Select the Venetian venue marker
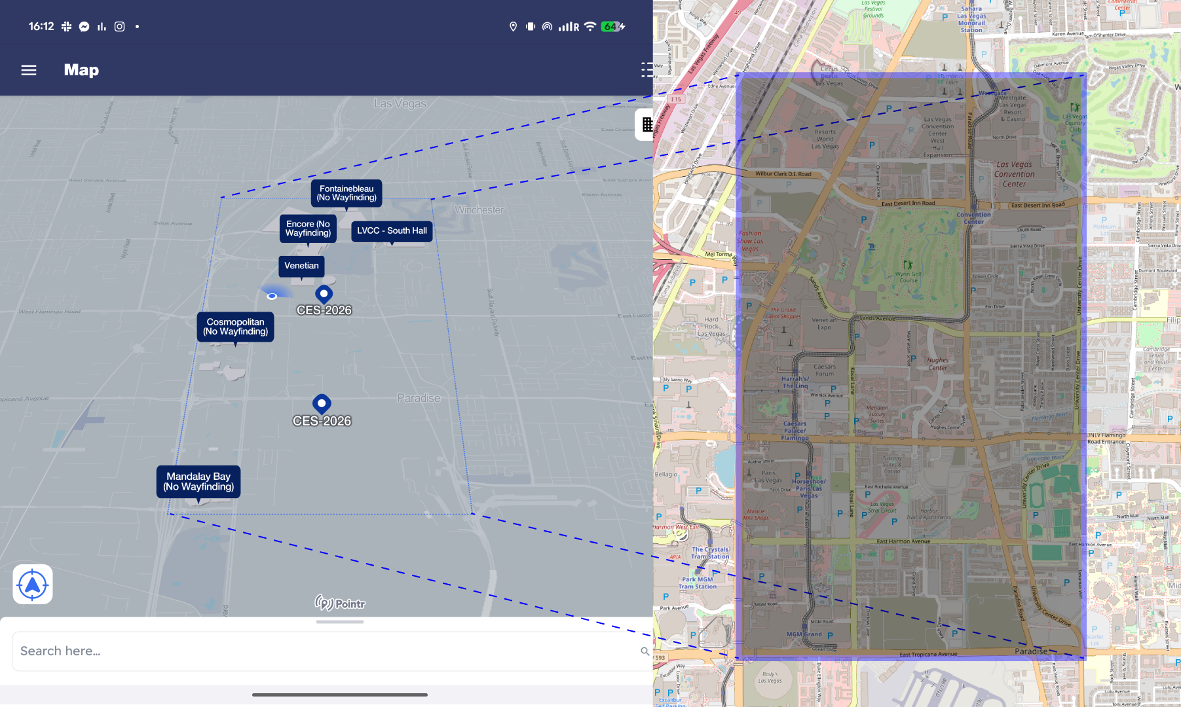1181x707 pixels. click(301, 266)
